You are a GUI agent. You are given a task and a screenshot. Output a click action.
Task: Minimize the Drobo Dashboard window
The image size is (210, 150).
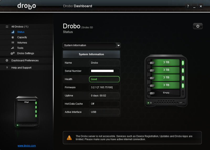click(x=194, y=6)
